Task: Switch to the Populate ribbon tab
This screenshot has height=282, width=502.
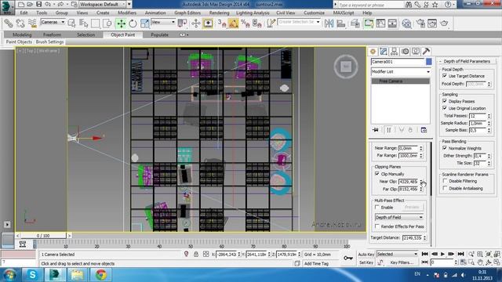Action: tap(159, 34)
